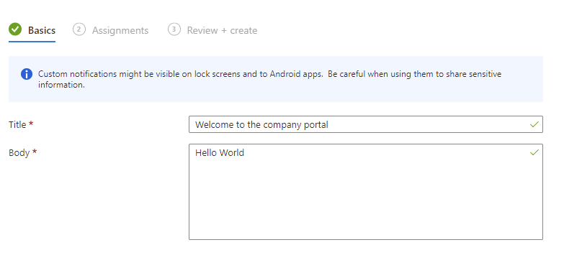Go to the Assignments step
This screenshot has width=564, height=268.
tap(111, 30)
